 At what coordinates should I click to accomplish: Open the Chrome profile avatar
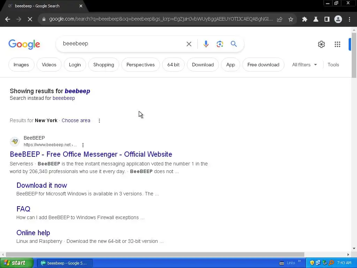[x=338, y=20]
